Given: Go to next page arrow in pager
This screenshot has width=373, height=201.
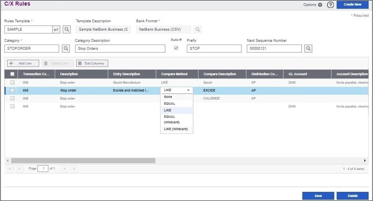Looking at the screenshot, I should point(64,169).
